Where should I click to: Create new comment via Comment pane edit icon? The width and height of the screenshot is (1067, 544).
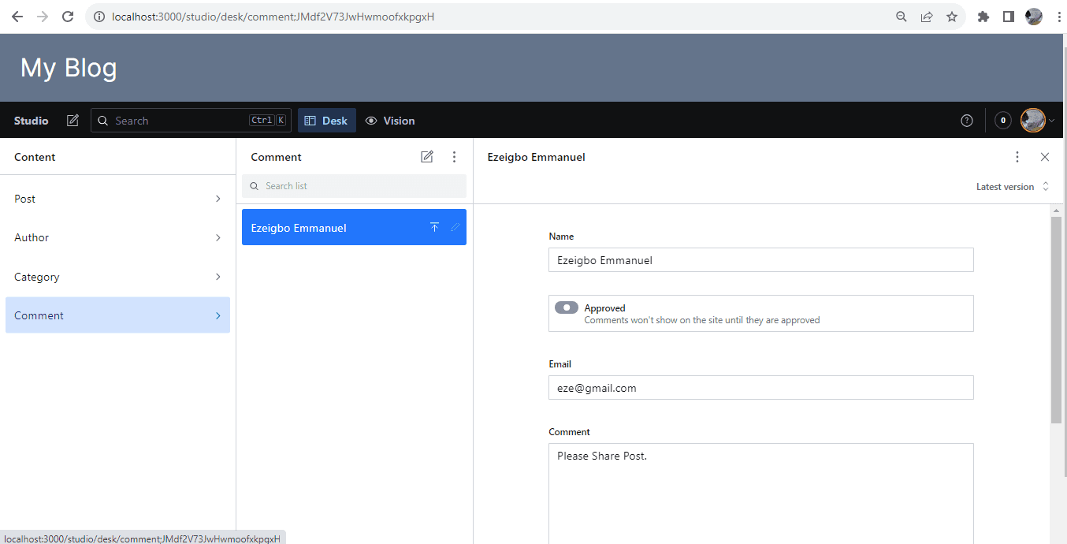pos(427,157)
